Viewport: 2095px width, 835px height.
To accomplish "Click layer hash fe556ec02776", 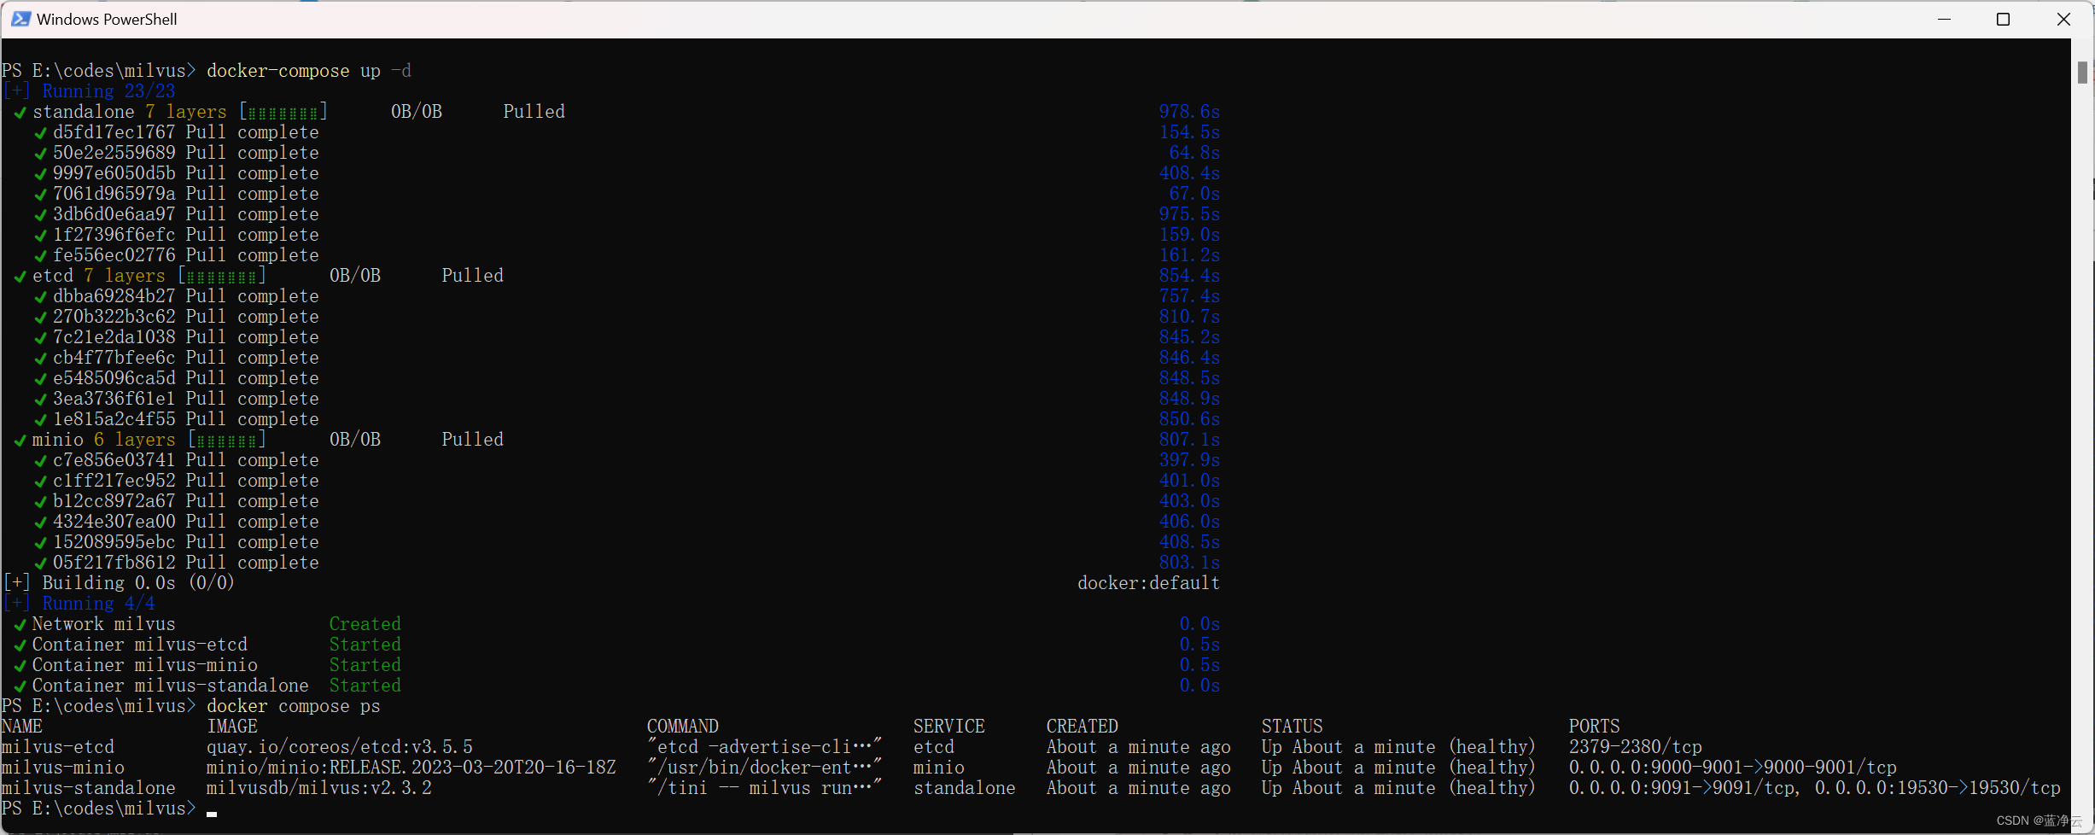I will pos(114,255).
